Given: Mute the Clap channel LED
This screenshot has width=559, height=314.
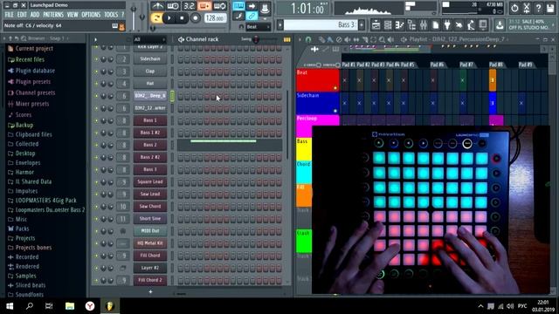Looking at the screenshot, I should click(95, 72).
